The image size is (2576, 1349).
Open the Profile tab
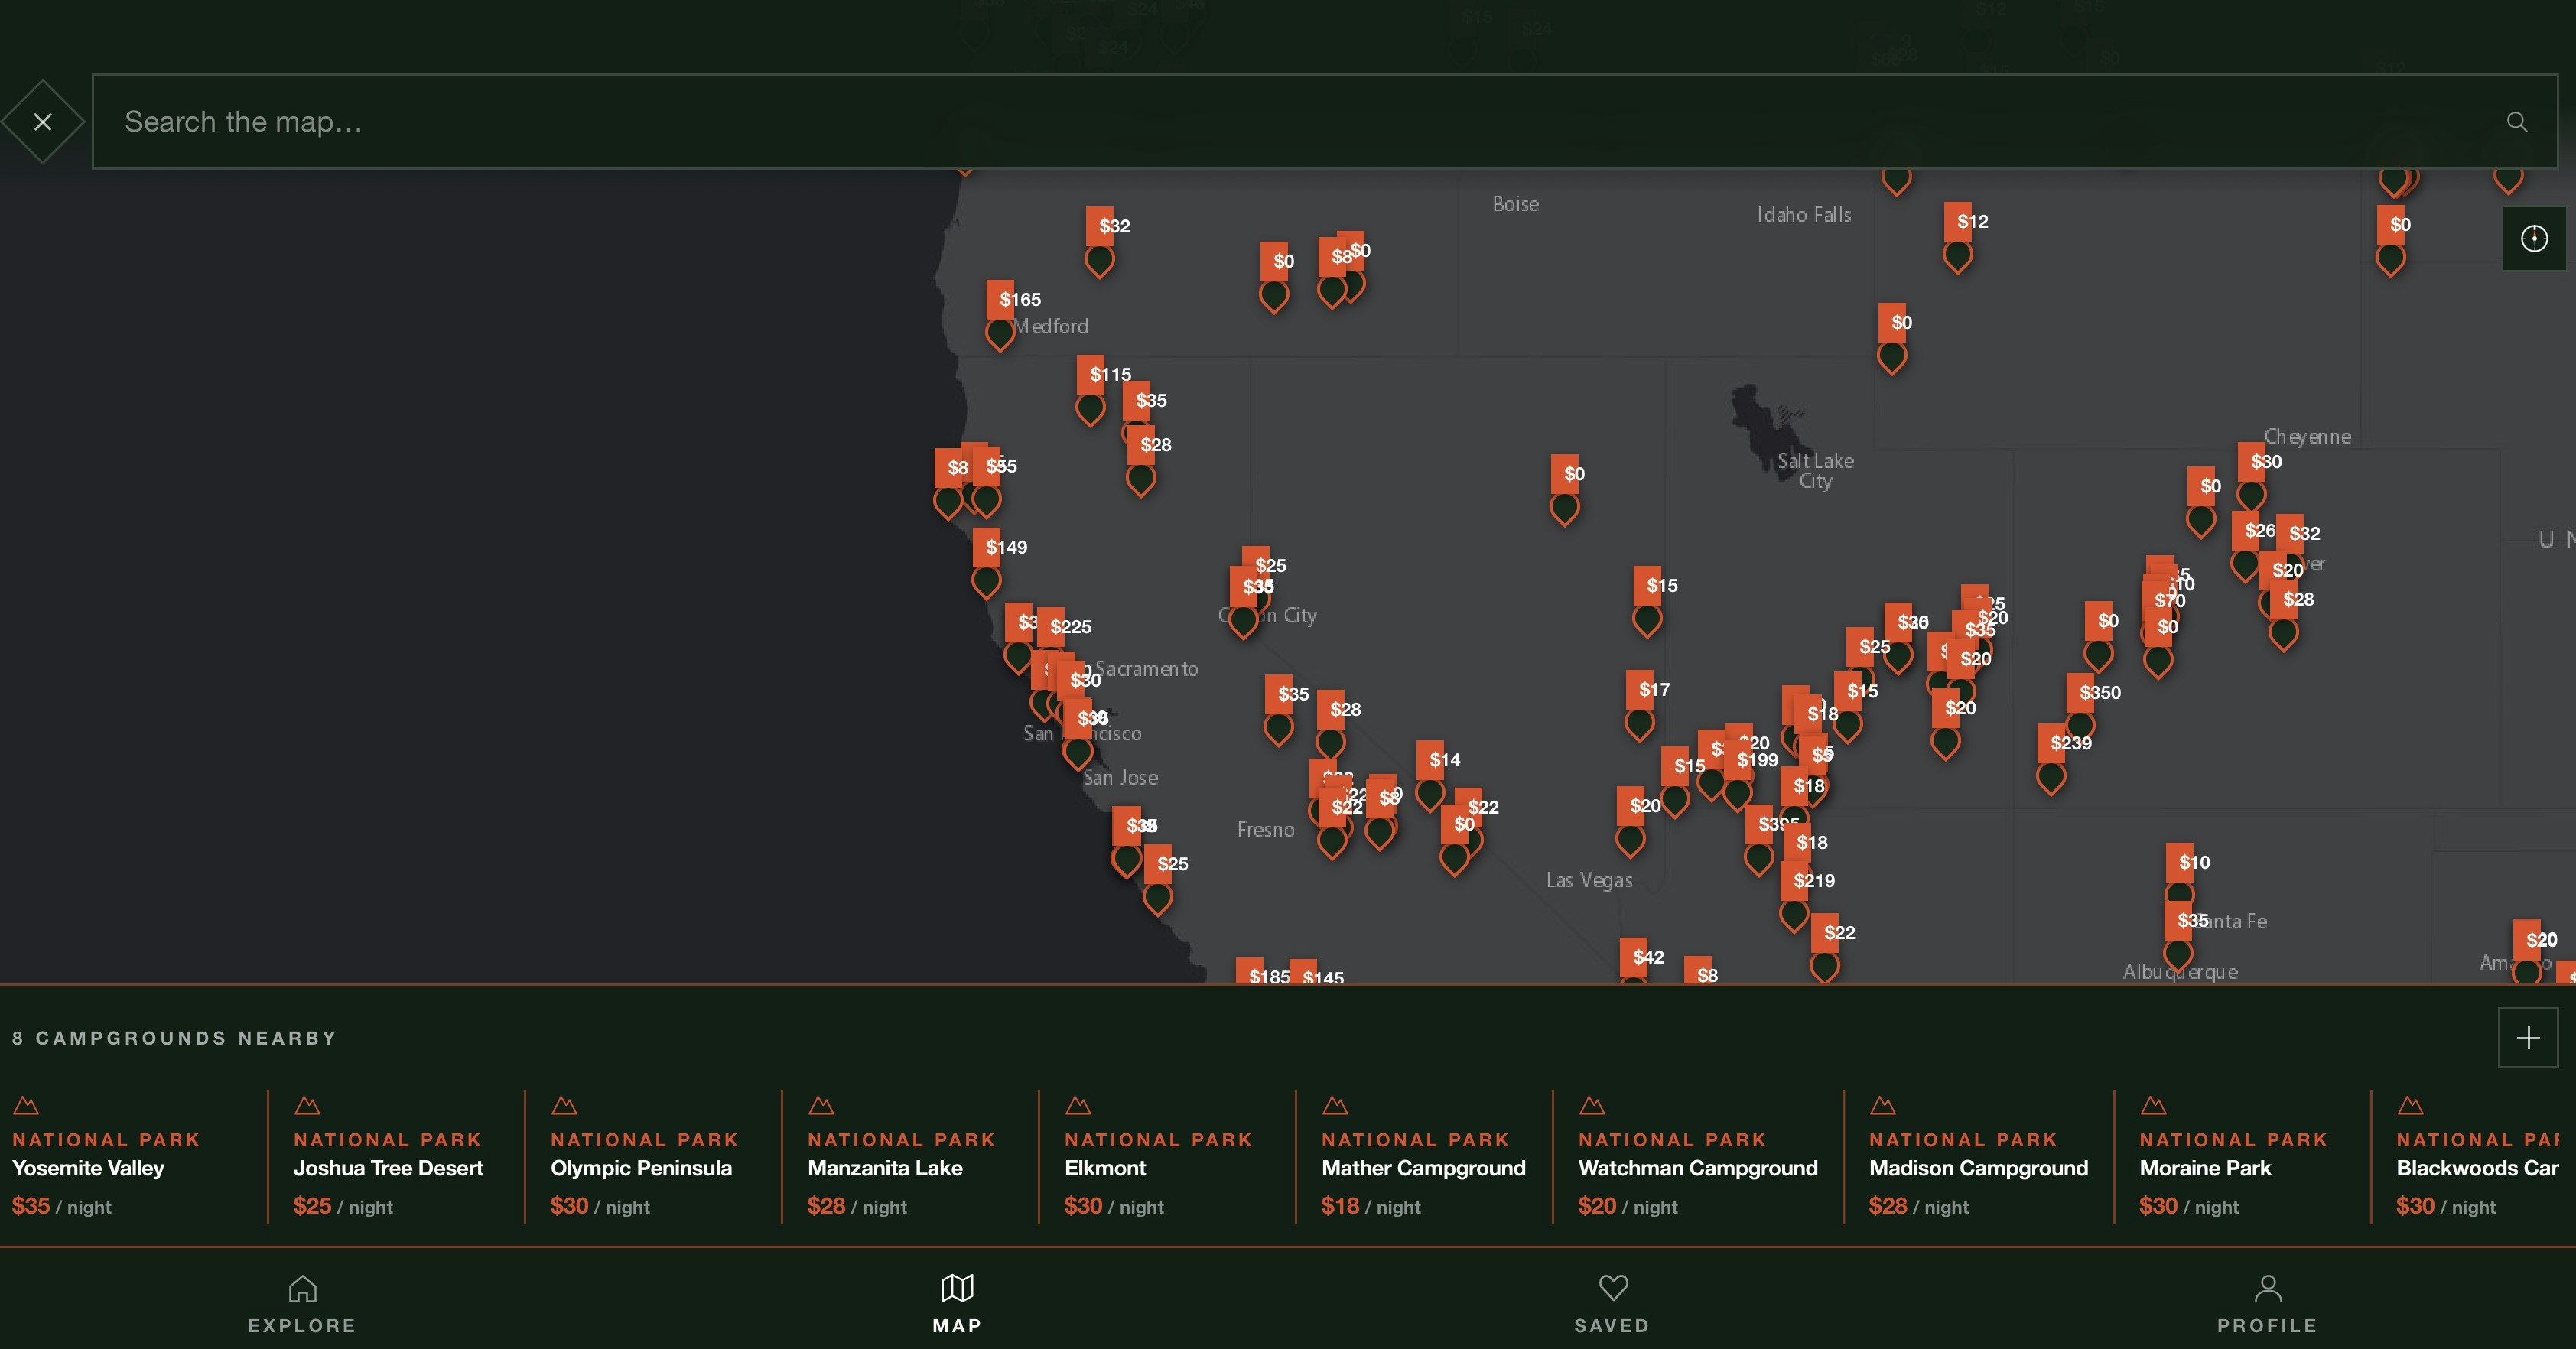[2267, 1305]
